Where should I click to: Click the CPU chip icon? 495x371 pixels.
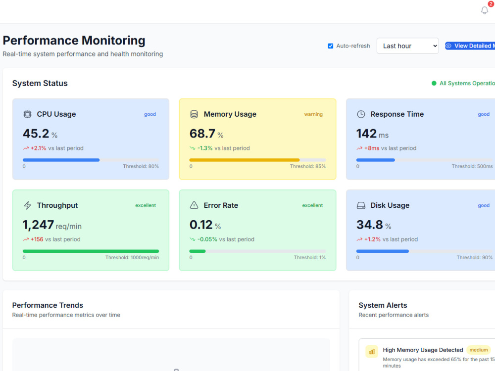[x=27, y=114]
